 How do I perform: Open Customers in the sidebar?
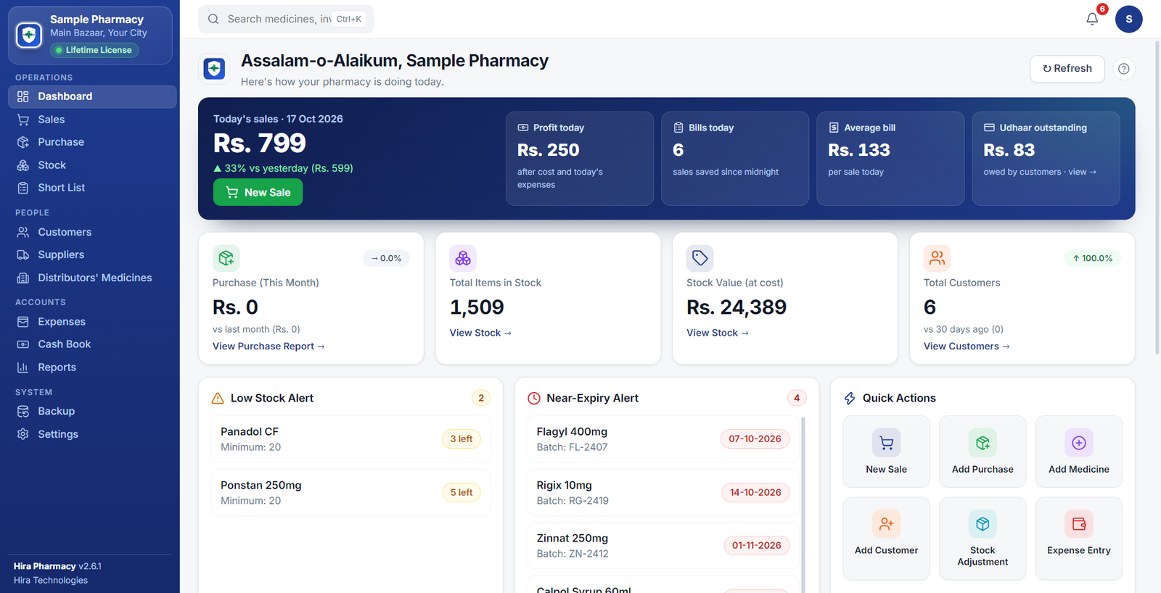coord(92,232)
